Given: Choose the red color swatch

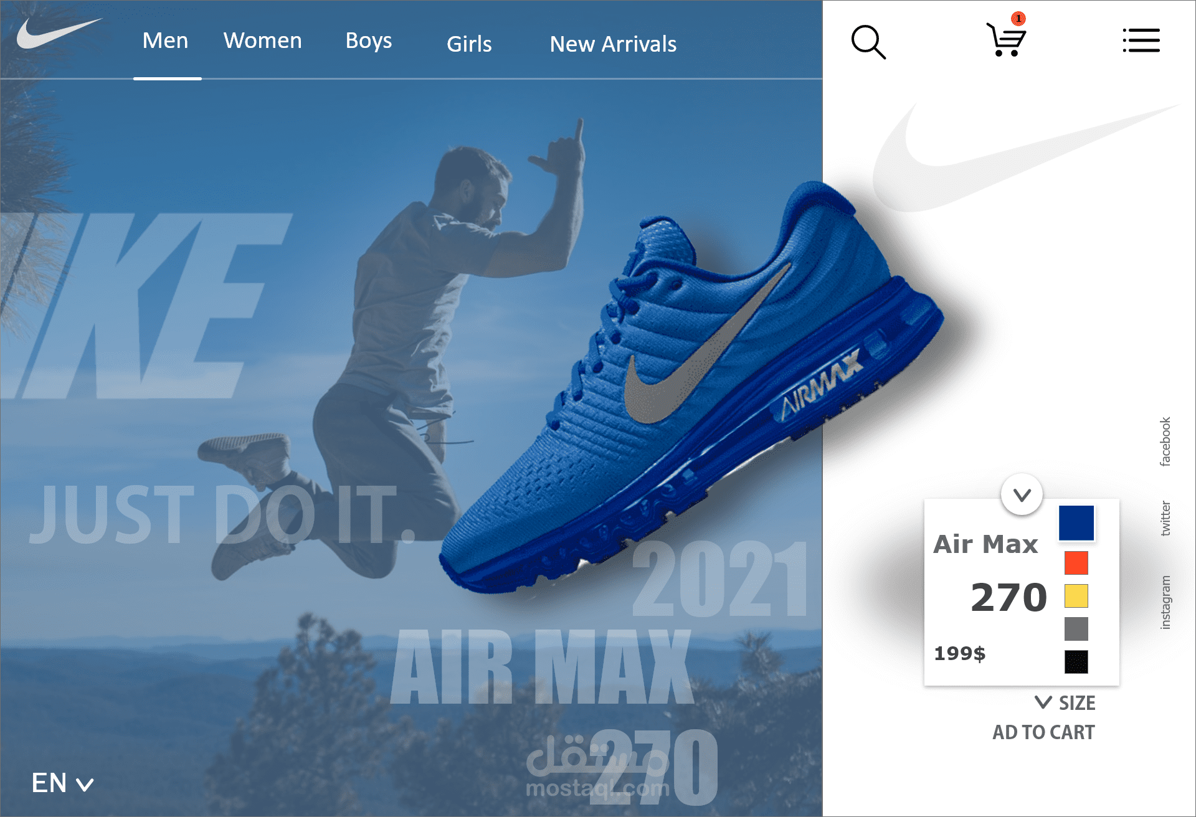Looking at the screenshot, I should pos(1076,563).
